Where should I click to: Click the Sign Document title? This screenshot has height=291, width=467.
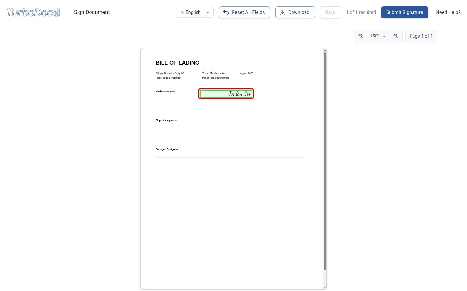click(92, 12)
